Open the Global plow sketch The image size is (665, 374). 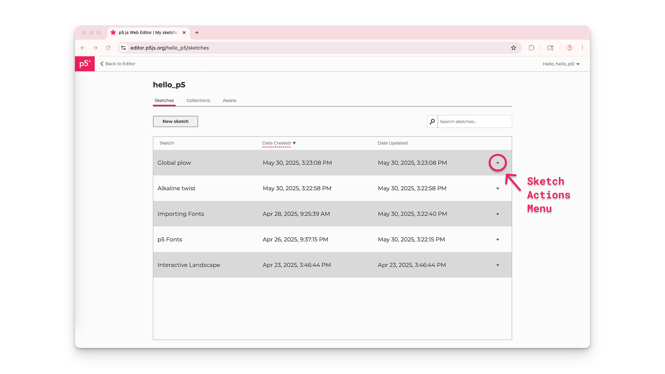(174, 163)
